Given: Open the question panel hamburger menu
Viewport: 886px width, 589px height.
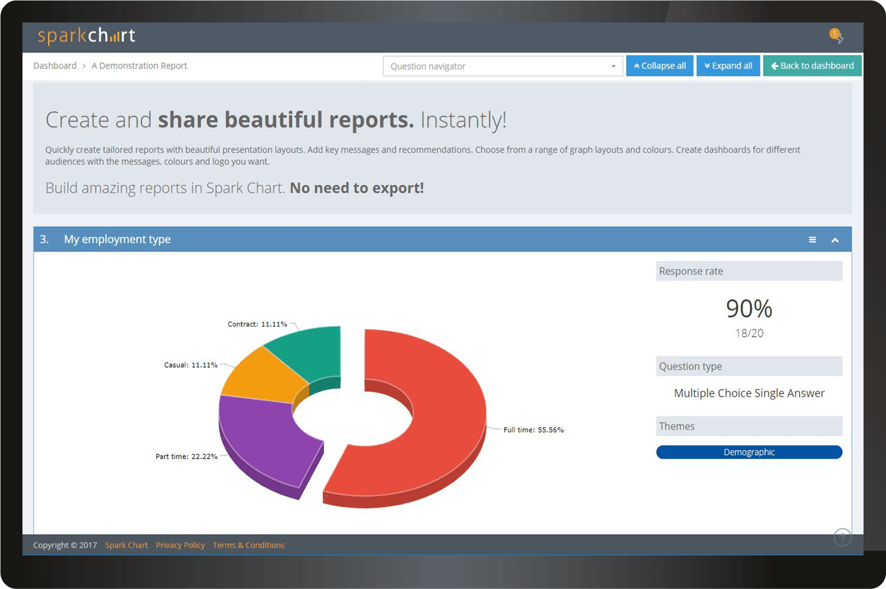Looking at the screenshot, I should click(x=812, y=240).
